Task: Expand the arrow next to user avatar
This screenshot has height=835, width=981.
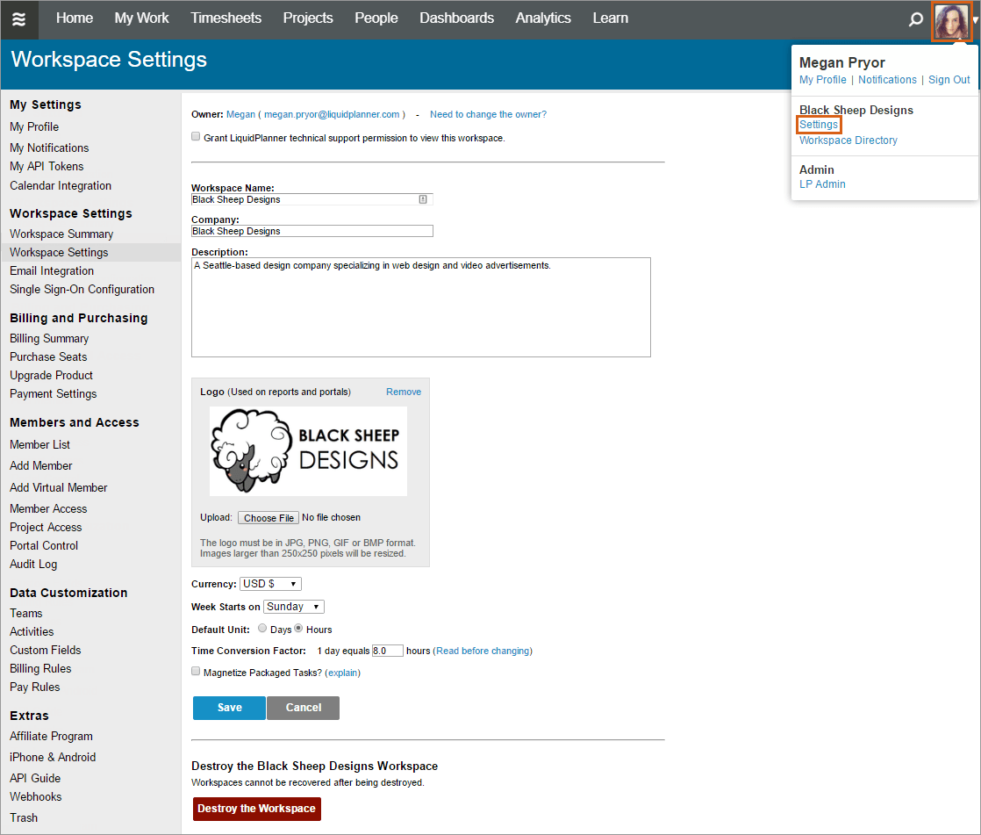Action: point(975,21)
